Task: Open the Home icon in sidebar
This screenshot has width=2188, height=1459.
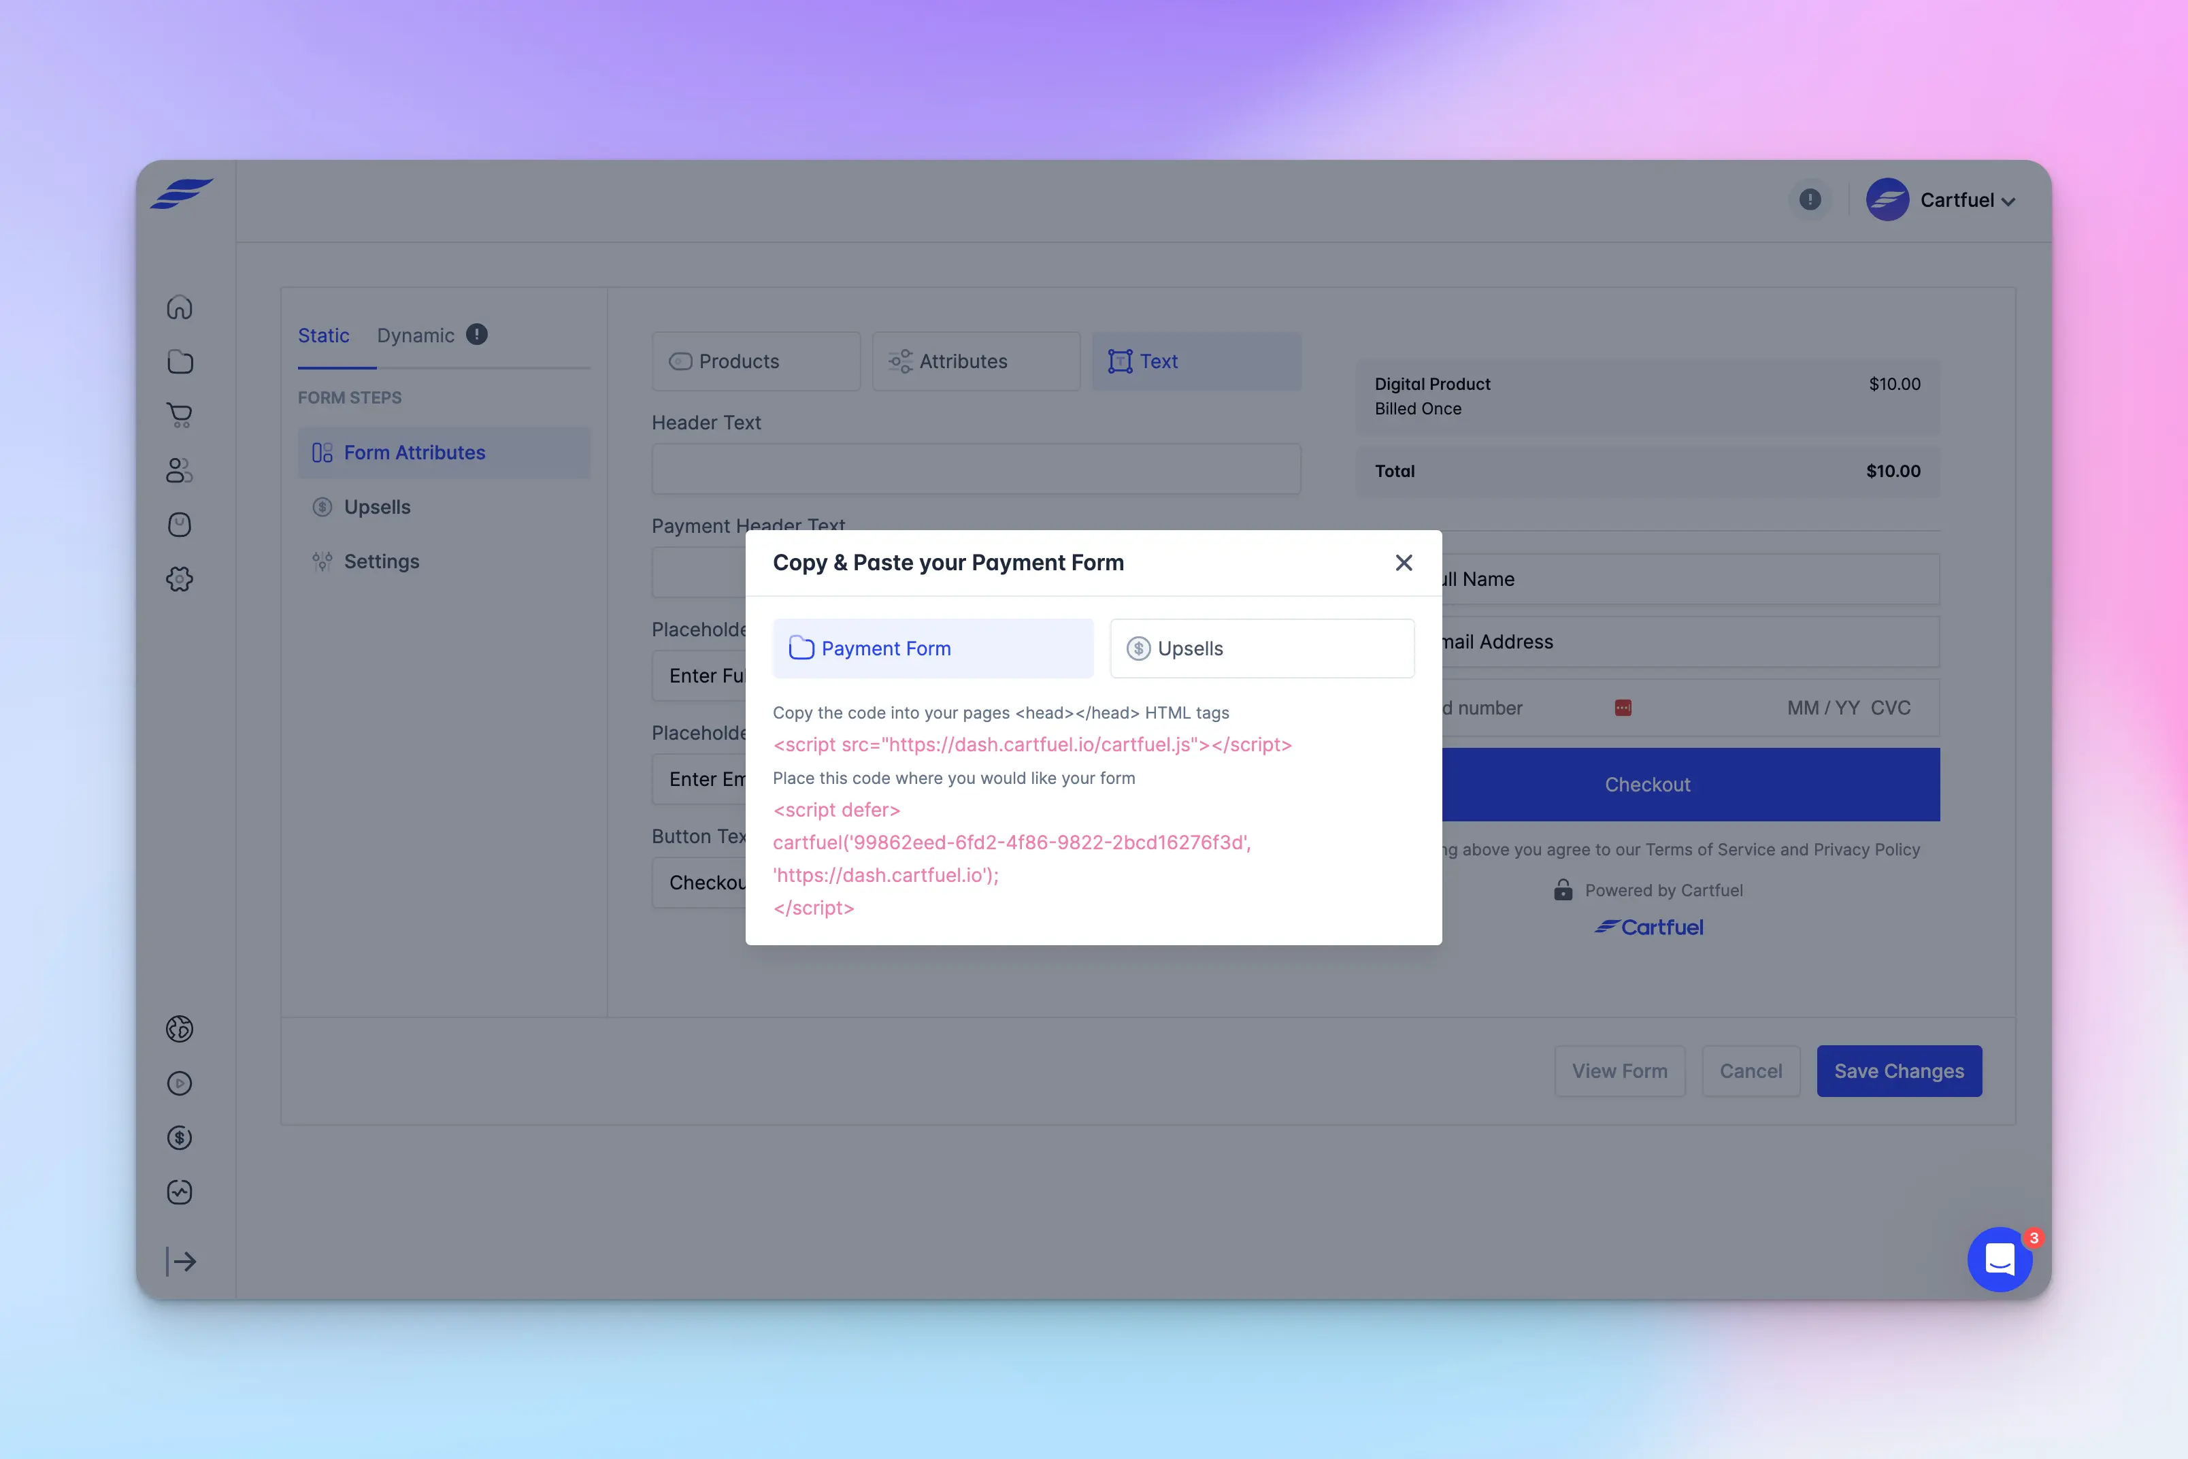Action: point(180,307)
